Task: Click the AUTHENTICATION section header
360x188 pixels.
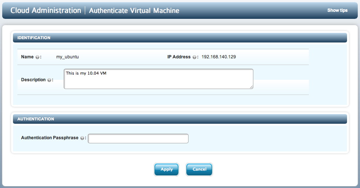Action: tap(180, 119)
